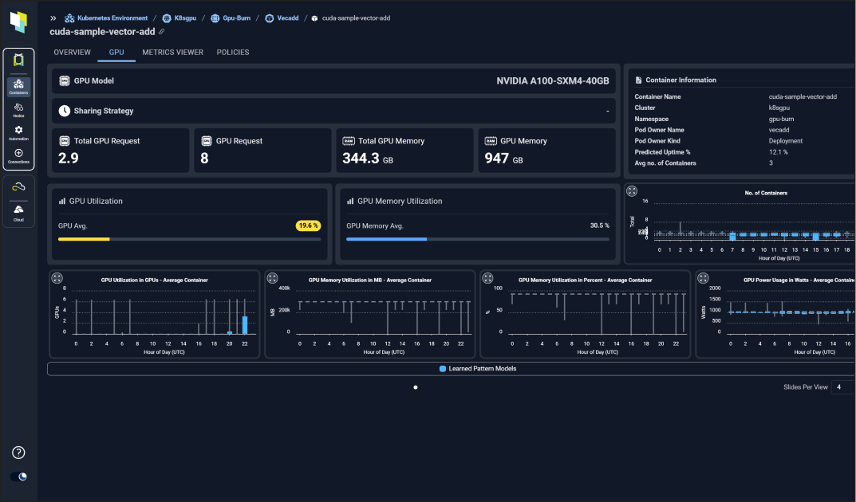Open the Policies tab
The height and width of the screenshot is (502, 856).
233,53
